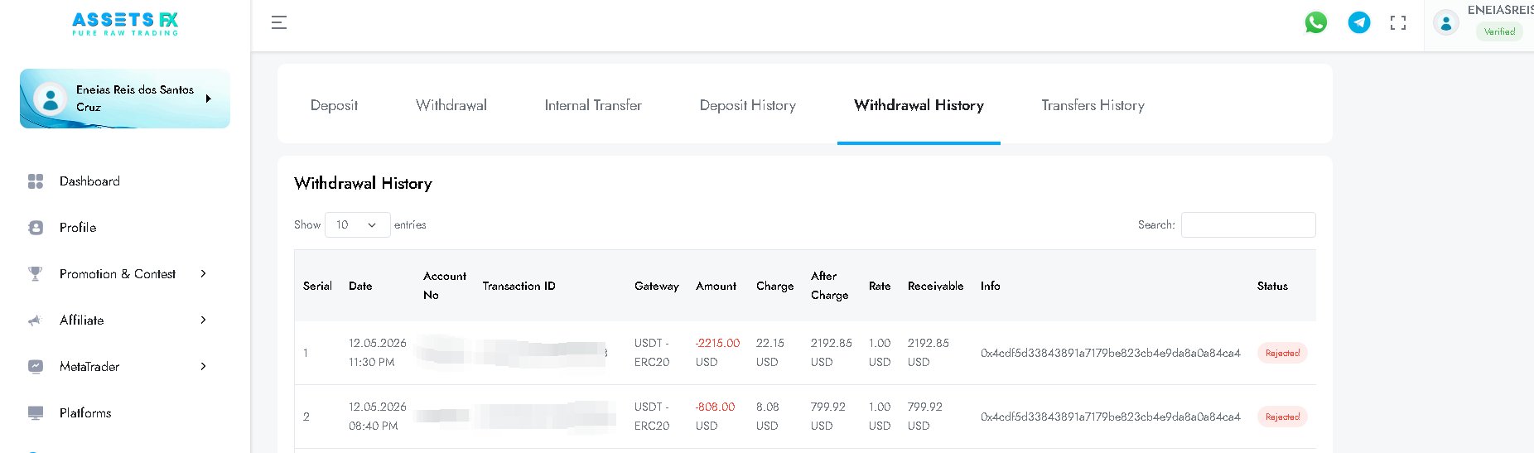Image resolution: width=1534 pixels, height=453 pixels.
Task: Expand the Promotion & Contest submenu
Action: coord(118,274)
